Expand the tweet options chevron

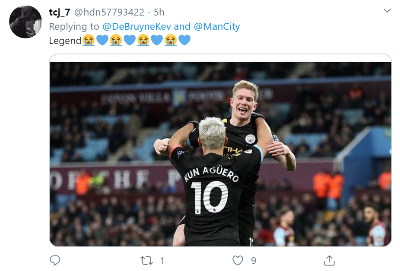(x=387, y=11)
